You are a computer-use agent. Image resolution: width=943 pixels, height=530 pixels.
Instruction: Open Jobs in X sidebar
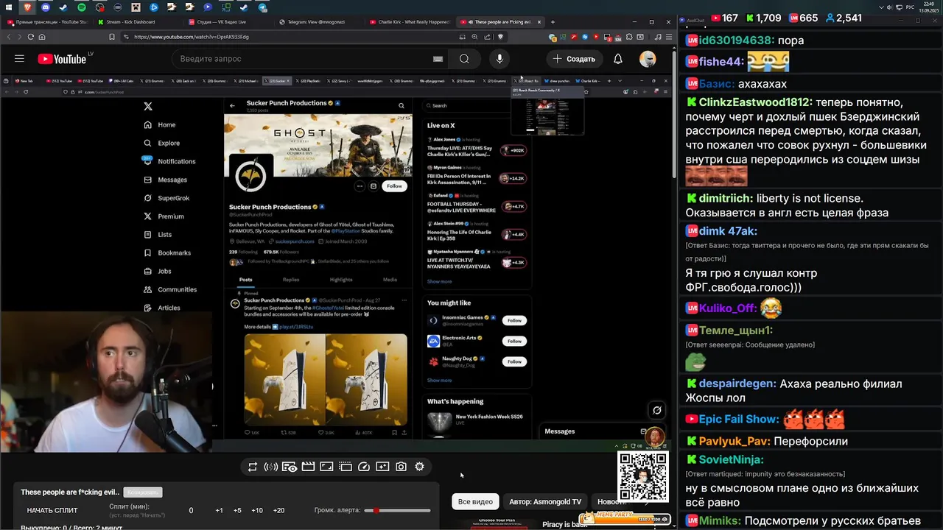158,271
